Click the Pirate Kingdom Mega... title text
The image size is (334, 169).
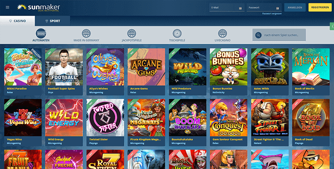tap(145, 139)
